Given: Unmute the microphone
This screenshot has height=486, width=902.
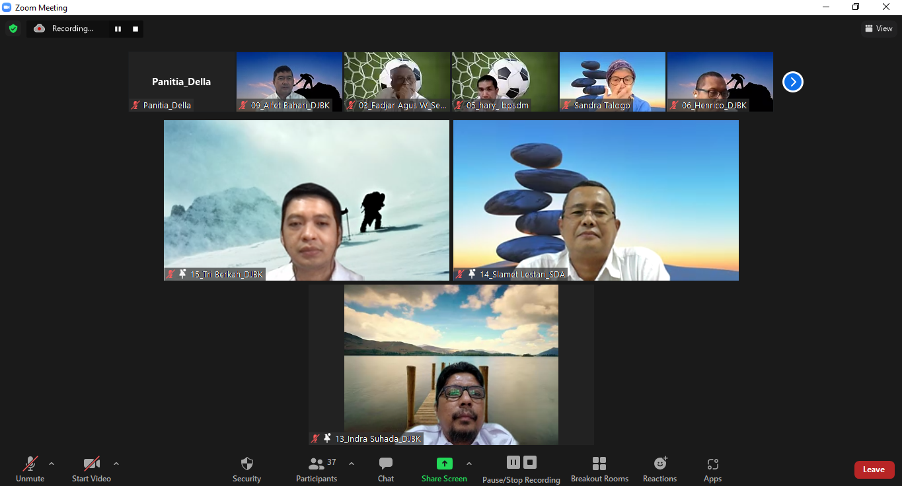Looking at the screenshot, I should 30,469.
